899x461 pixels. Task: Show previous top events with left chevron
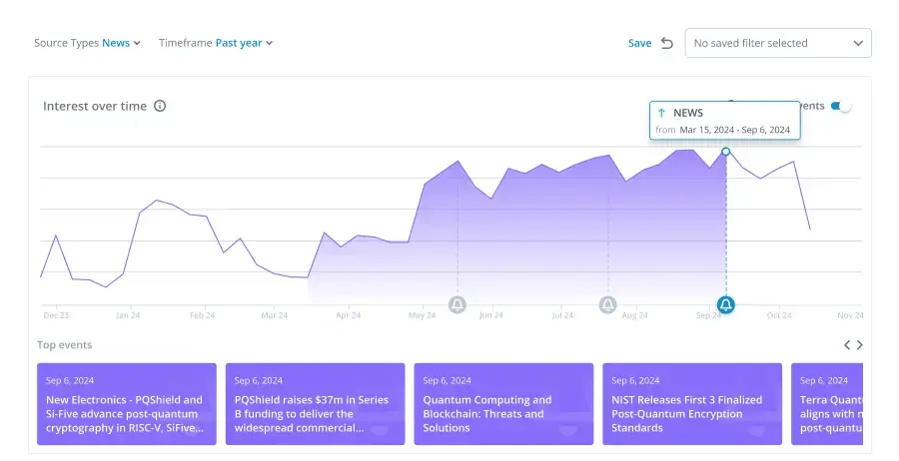(x=847, y=344)
